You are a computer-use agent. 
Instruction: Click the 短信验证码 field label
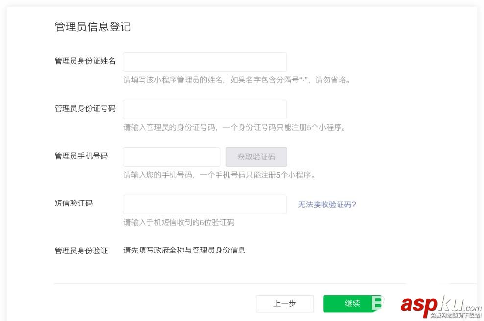73,203
